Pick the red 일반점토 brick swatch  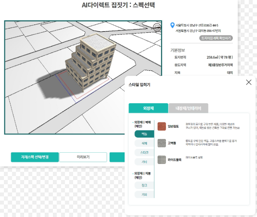point(162,126)
